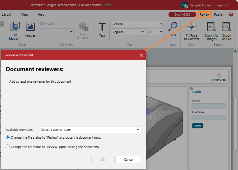Expand the Lens options chevron
The image size is (238, 170).
[x=173, y=39]
